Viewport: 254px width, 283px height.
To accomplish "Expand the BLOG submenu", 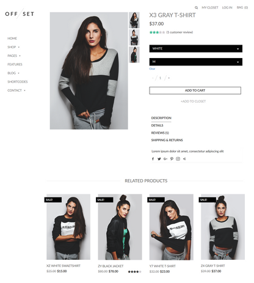I will pos(18,73).
